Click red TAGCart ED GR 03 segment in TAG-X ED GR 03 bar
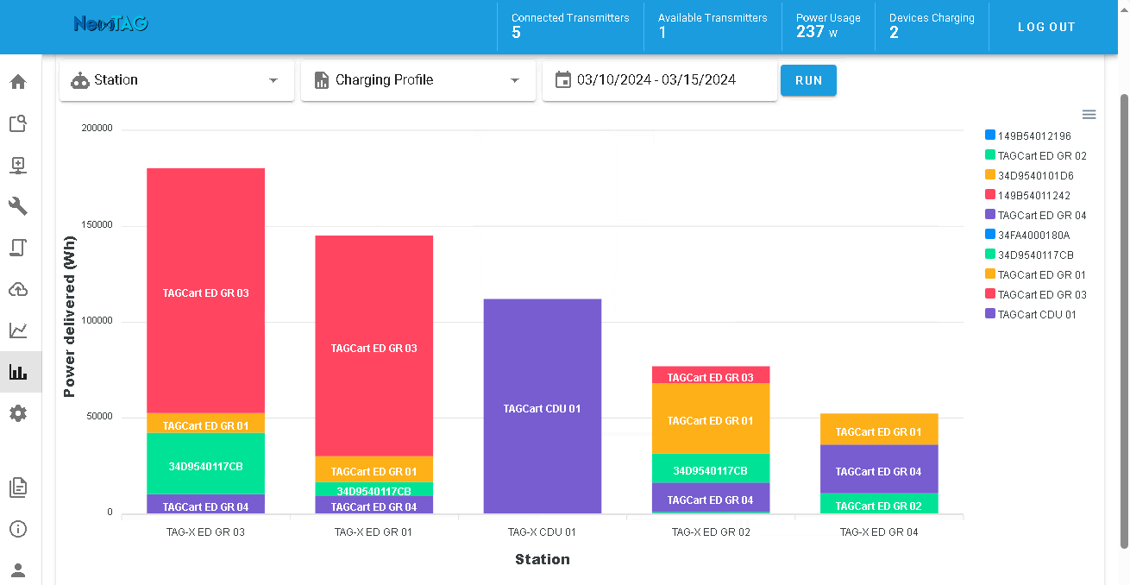Viewport: 1130px width, 585px height. [x=205, y=291]
